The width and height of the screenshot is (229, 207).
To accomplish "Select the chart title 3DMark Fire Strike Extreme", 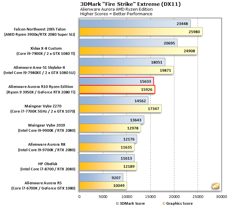I will 130,4.
